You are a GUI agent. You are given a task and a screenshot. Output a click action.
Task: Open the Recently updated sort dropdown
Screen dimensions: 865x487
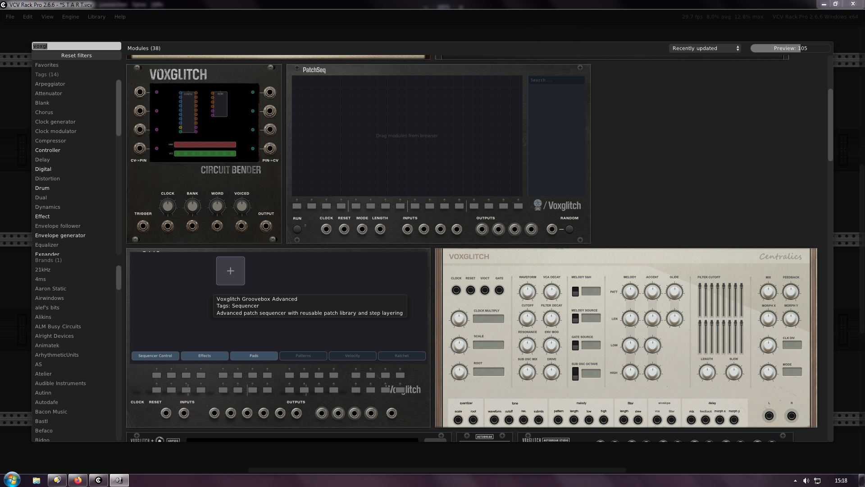click(705, 48)
